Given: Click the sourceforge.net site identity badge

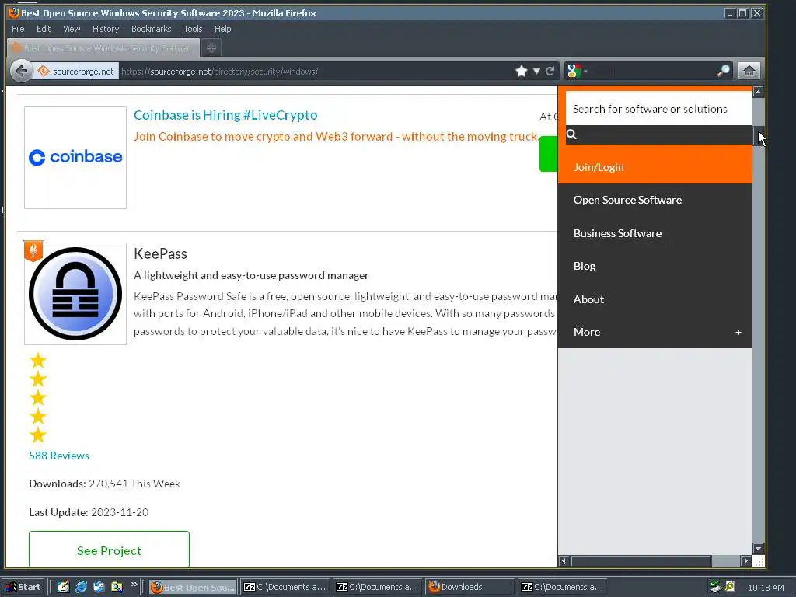Looking at the screenshot, I should click(76, 71).
